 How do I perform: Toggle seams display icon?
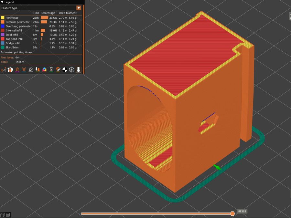tap(30, 69)
